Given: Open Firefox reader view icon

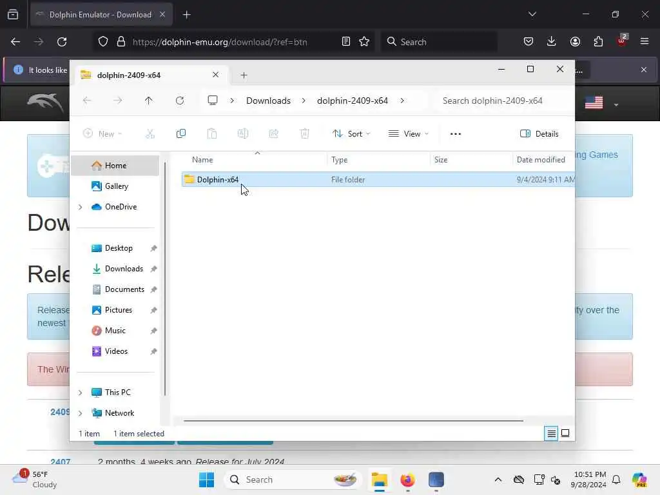Looking at the screenshot, I should (346, 42).
